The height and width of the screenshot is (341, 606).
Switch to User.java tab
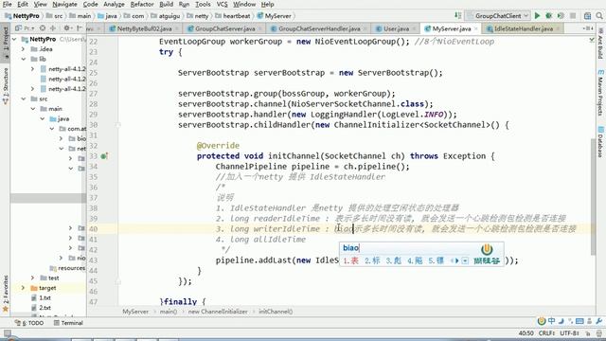[396, 28]
